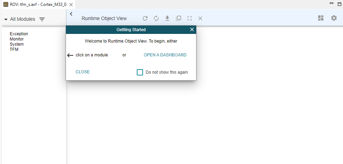Click the filter icon beside All Modules
The width and height of the screenshot is (343, 164).
42,19
